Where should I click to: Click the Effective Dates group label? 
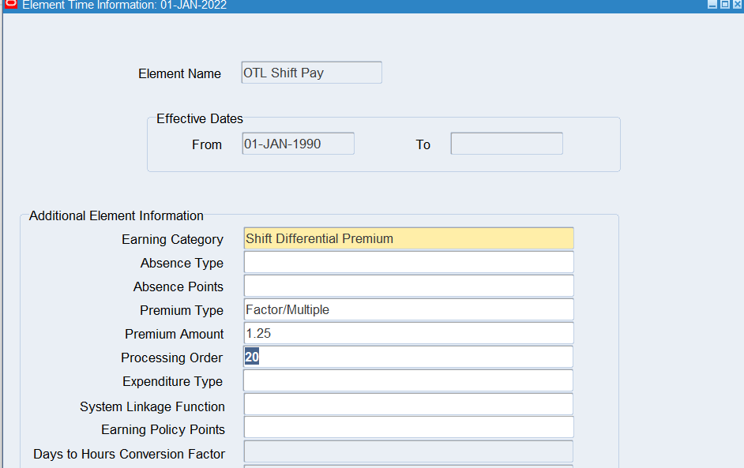click(x=200, y=118)
